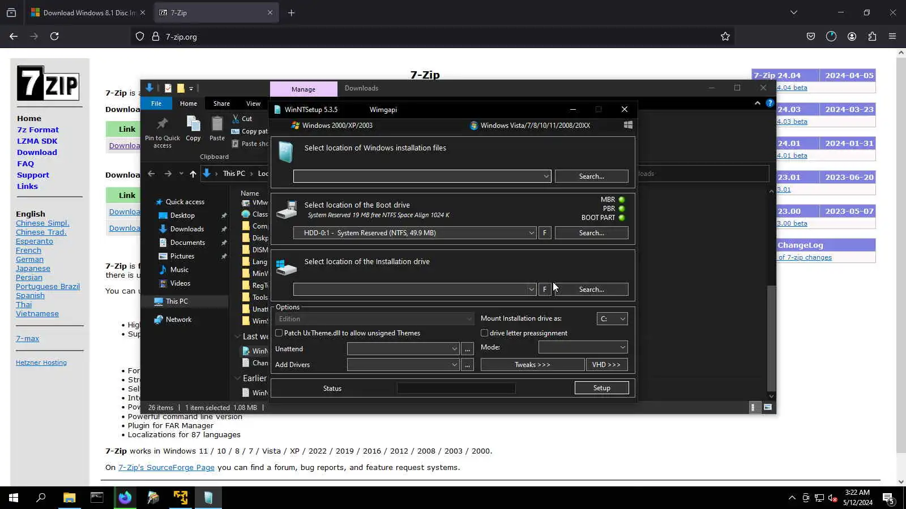
Task: Open 7-Zip's SourceForge Page link
Action: pyautogui.click(x=166, y=468)
